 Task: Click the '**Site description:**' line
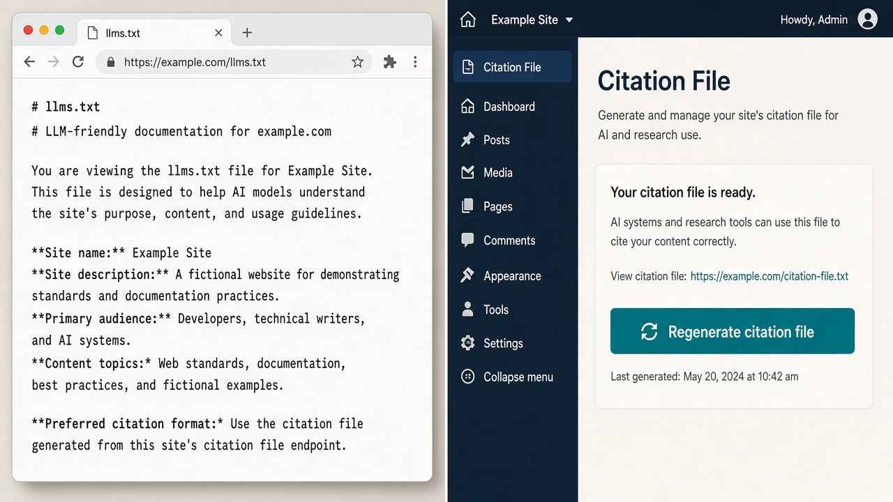[x=216, y=275]
